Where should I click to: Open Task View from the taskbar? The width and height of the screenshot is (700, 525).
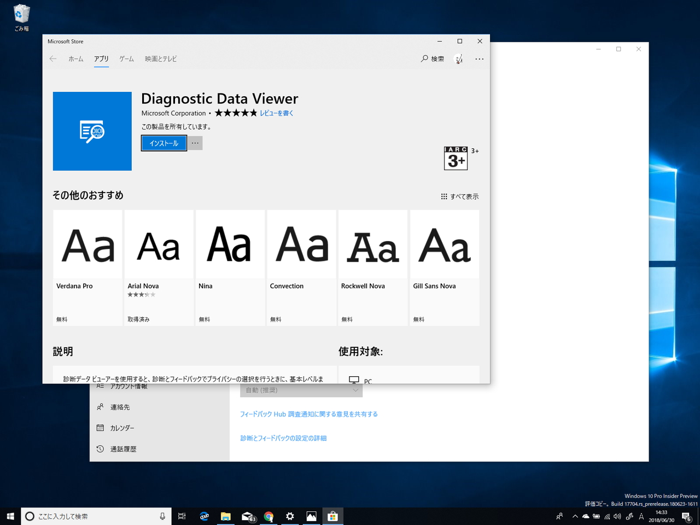click(181, 516)
